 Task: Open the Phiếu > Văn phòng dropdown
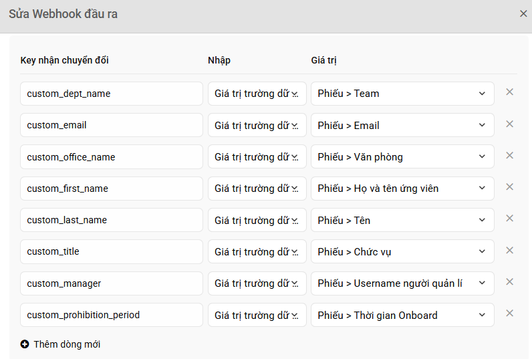pos(402,156)
